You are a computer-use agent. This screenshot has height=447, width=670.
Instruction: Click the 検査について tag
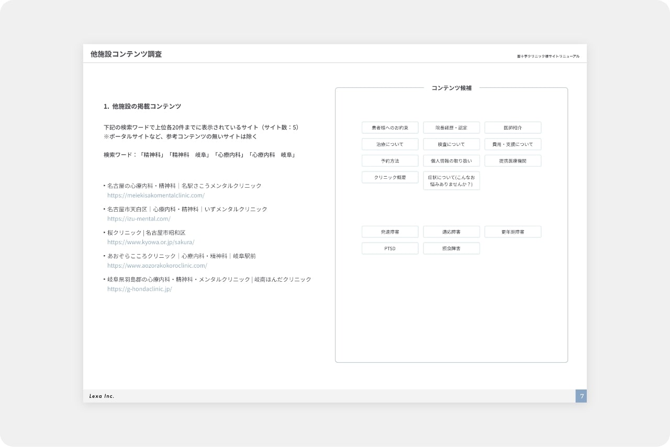click(451, 144)
